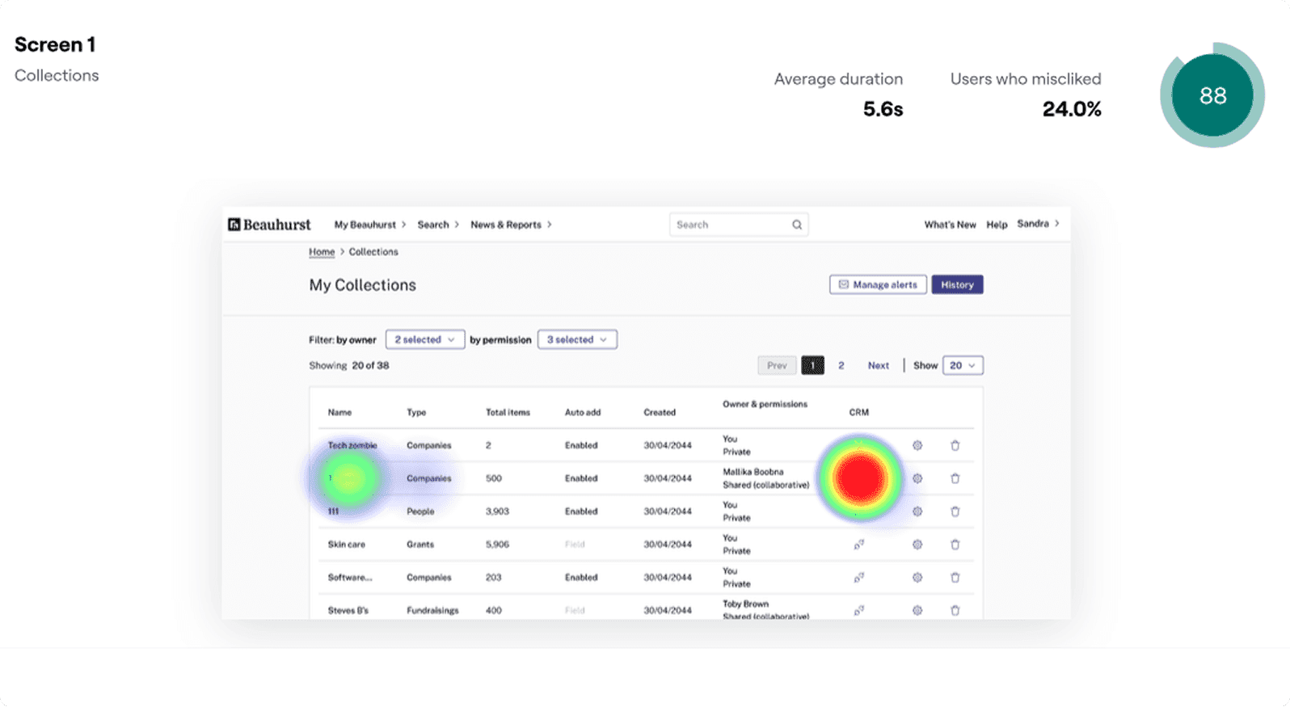The width and height of the screenshot is (1290, 707).
Task: Delete the Skin care collection
Action: click(x=955, y=545)
